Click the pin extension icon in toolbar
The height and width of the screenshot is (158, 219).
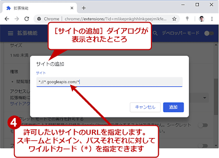(x=187, y=19)
